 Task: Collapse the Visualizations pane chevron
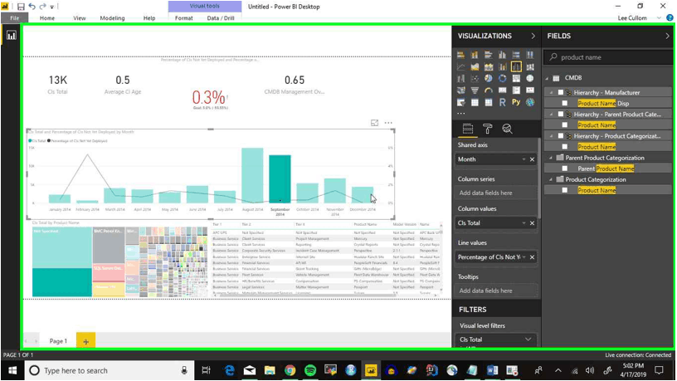click(533, 36)
